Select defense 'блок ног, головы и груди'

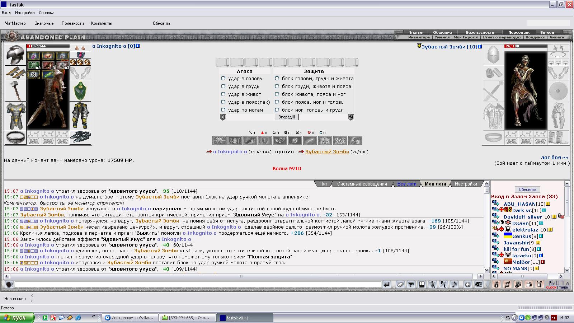(x=277, y=110)
